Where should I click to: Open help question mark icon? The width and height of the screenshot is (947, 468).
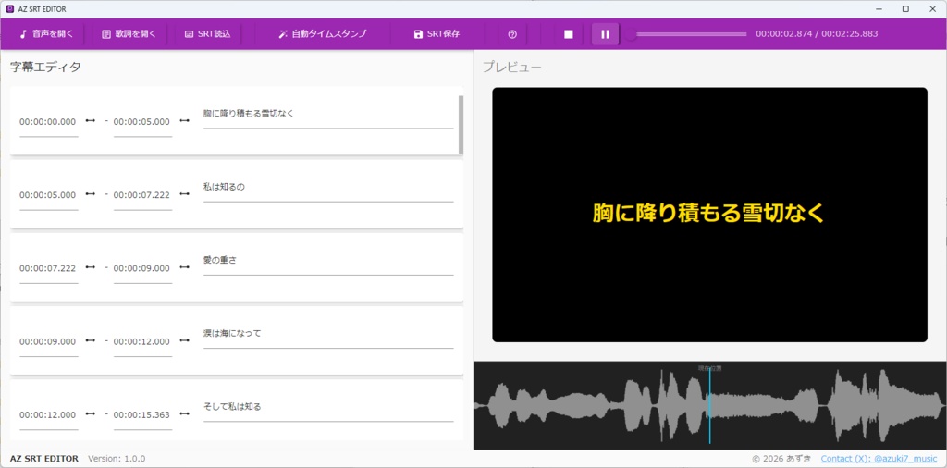point(512,34)
